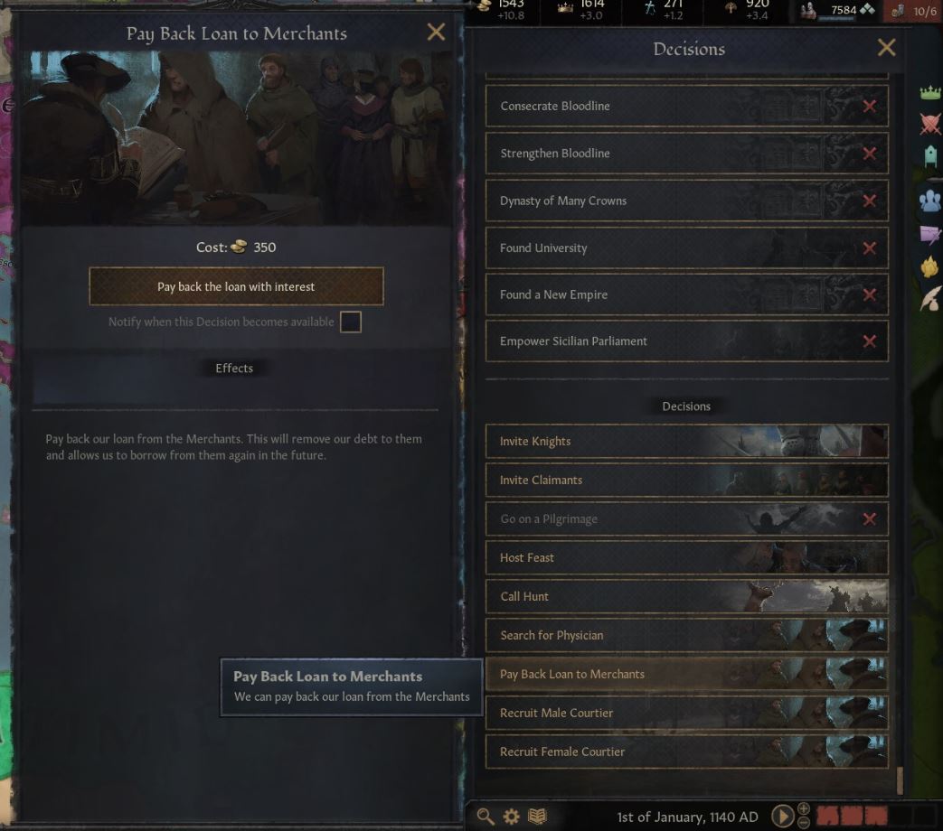Enable notify when Decision becomes available checkbox
The width and height of the screenshot is (943, 831).
click(351, 322)
